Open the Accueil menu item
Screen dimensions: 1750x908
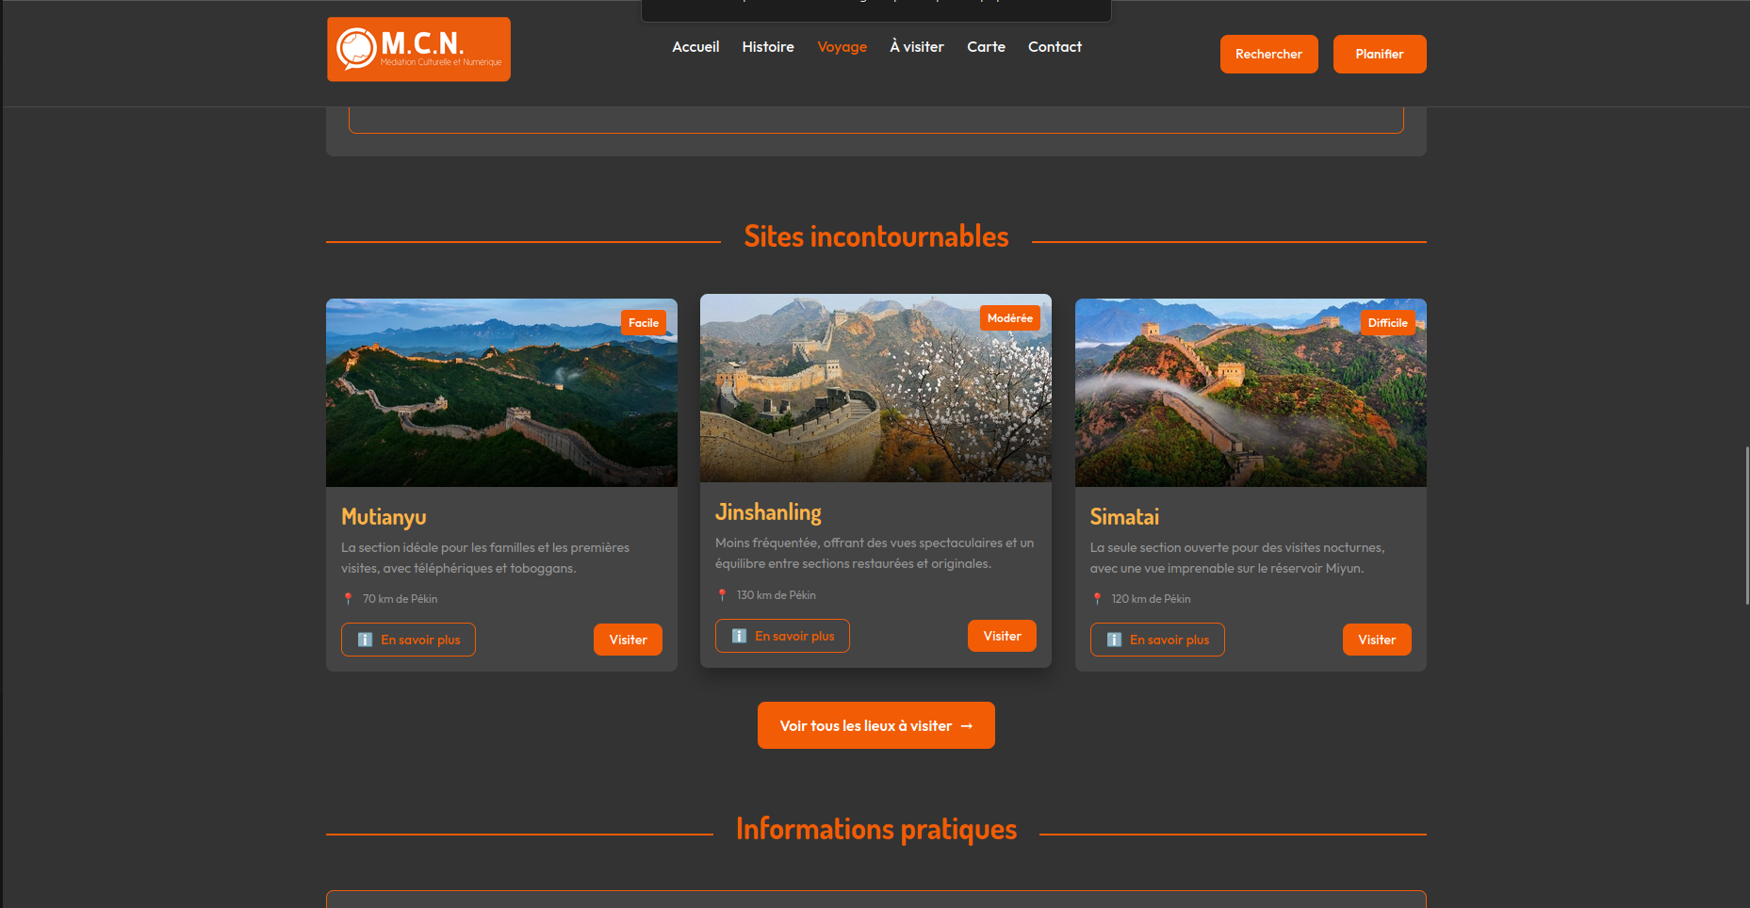tap(695, 47)
